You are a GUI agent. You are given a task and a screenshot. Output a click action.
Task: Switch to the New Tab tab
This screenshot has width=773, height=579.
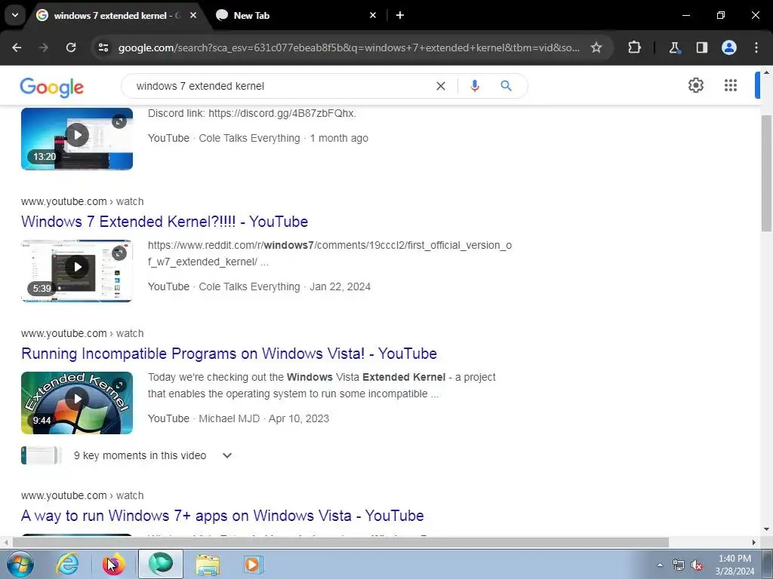point(294,15)
